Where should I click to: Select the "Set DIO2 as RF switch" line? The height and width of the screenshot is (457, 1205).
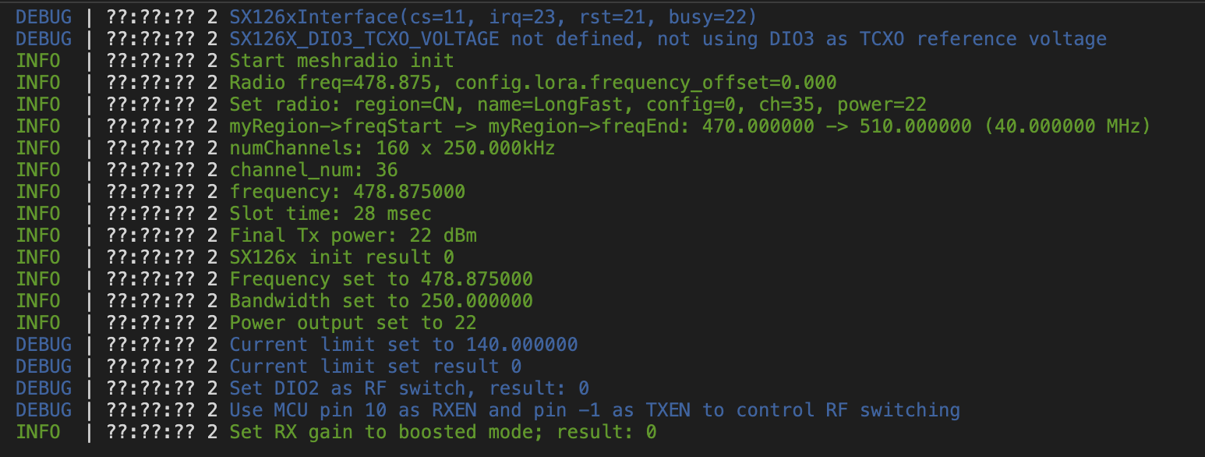409,388
